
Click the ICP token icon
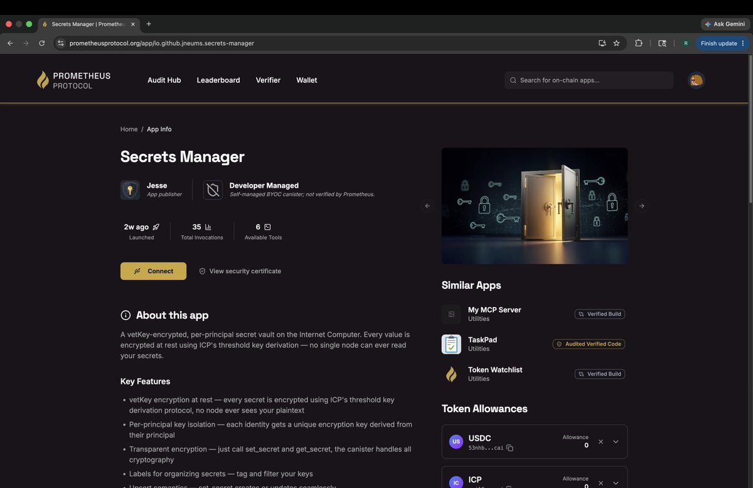(456, 482)
